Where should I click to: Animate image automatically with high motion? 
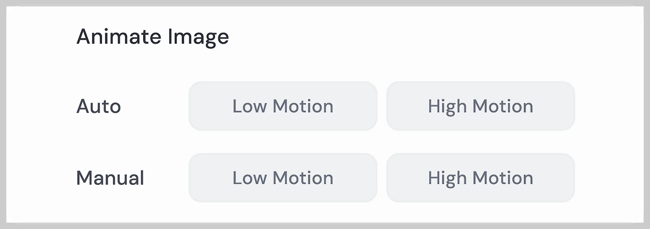(x=480, y=106)
